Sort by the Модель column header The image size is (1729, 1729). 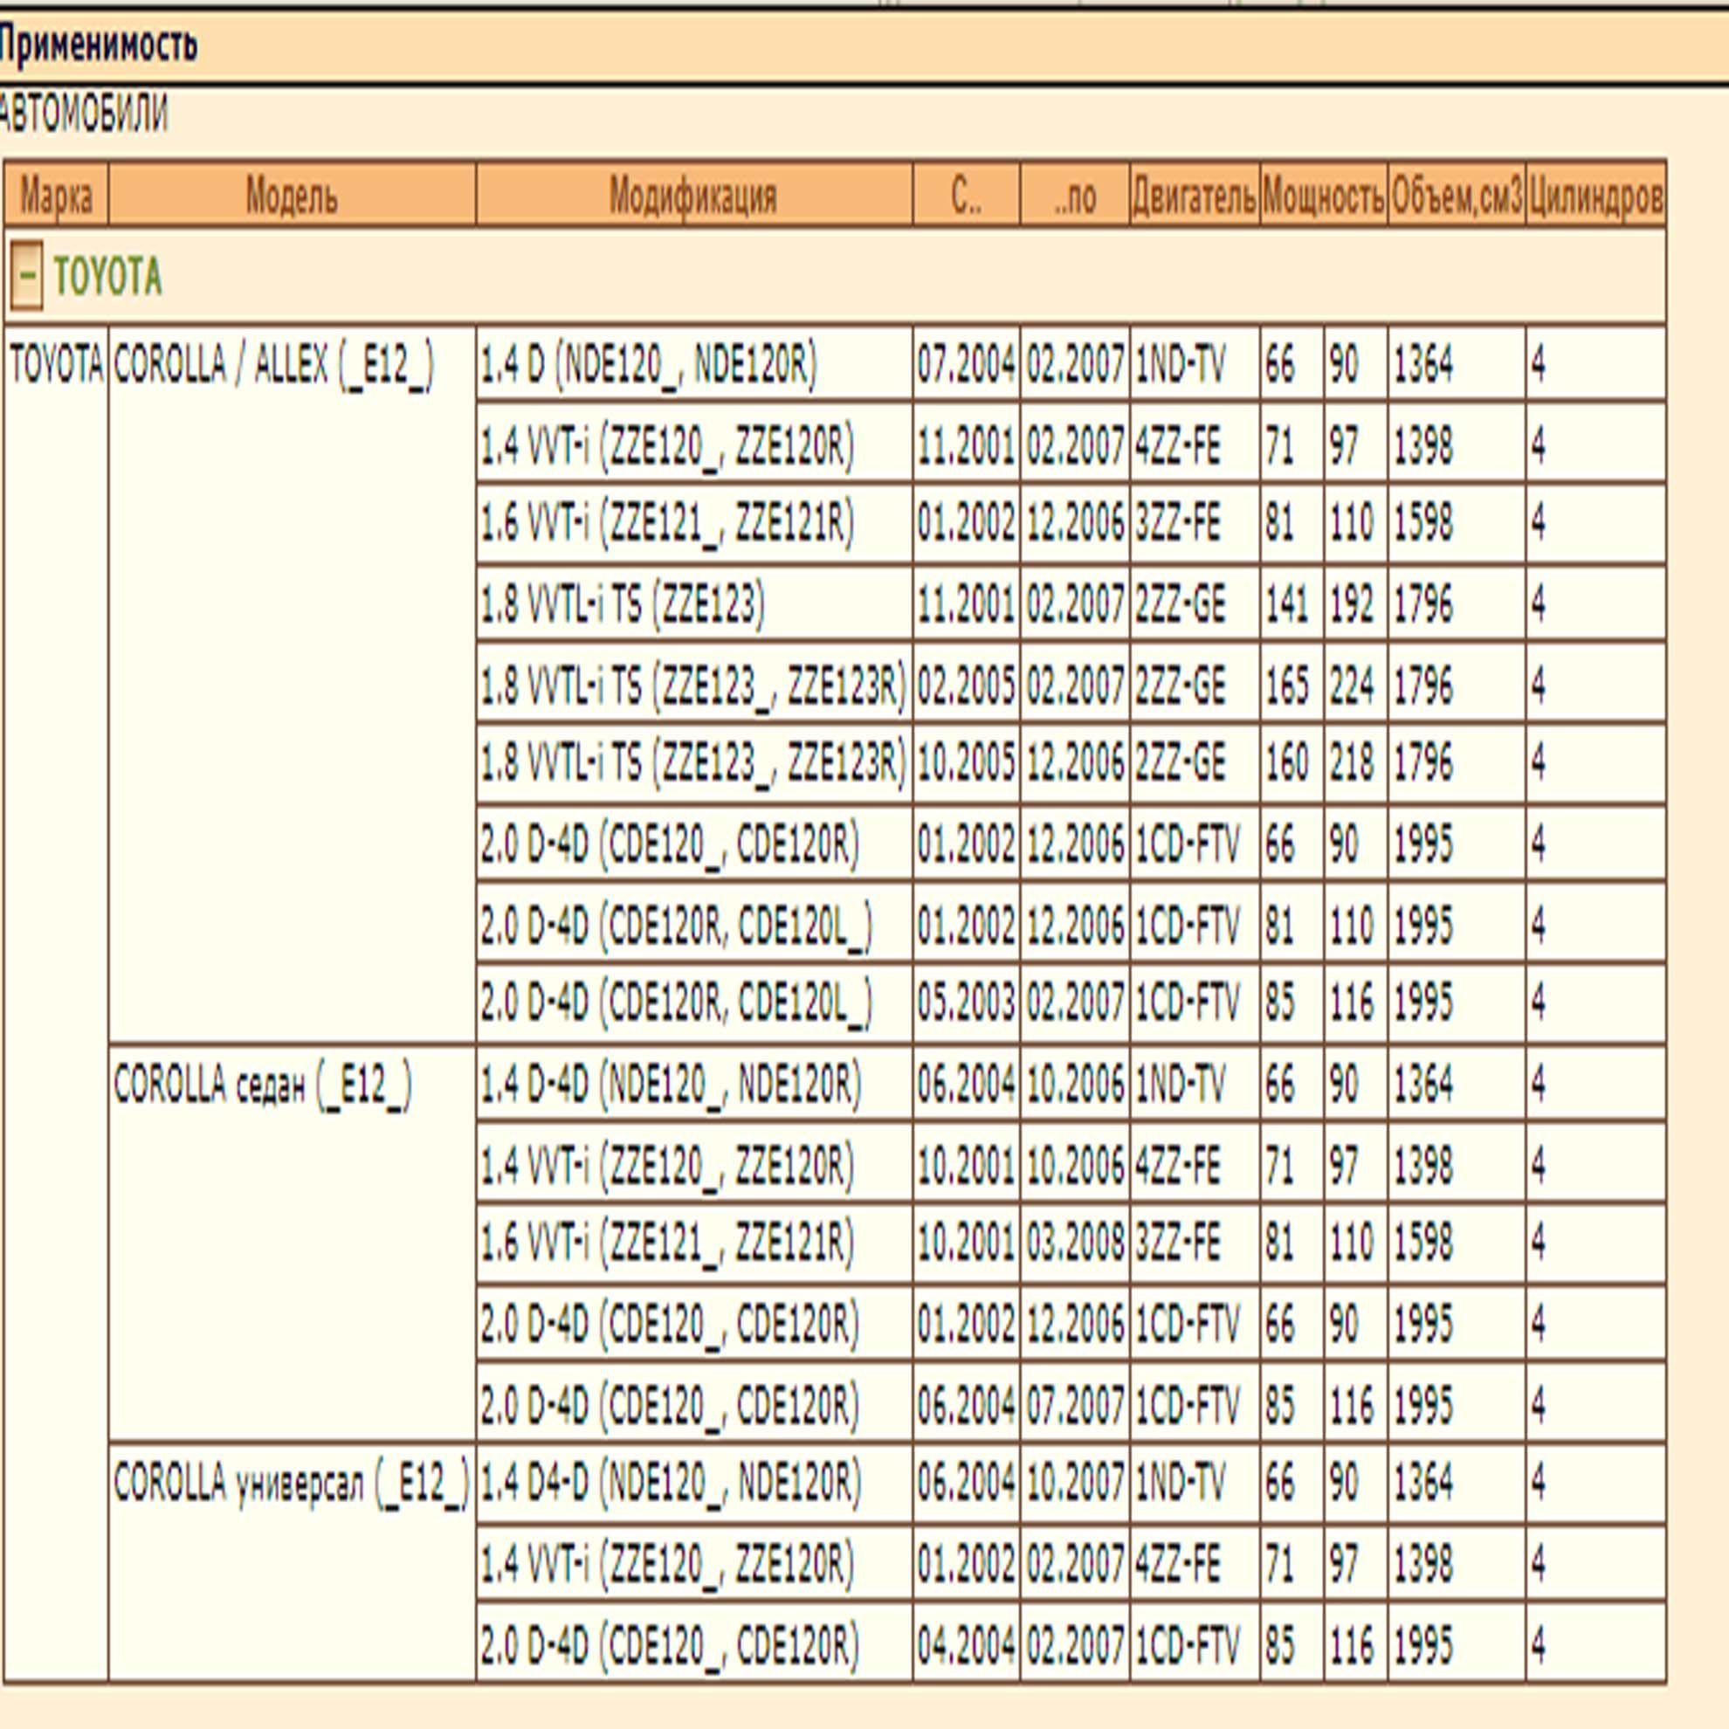pos(292,194)
